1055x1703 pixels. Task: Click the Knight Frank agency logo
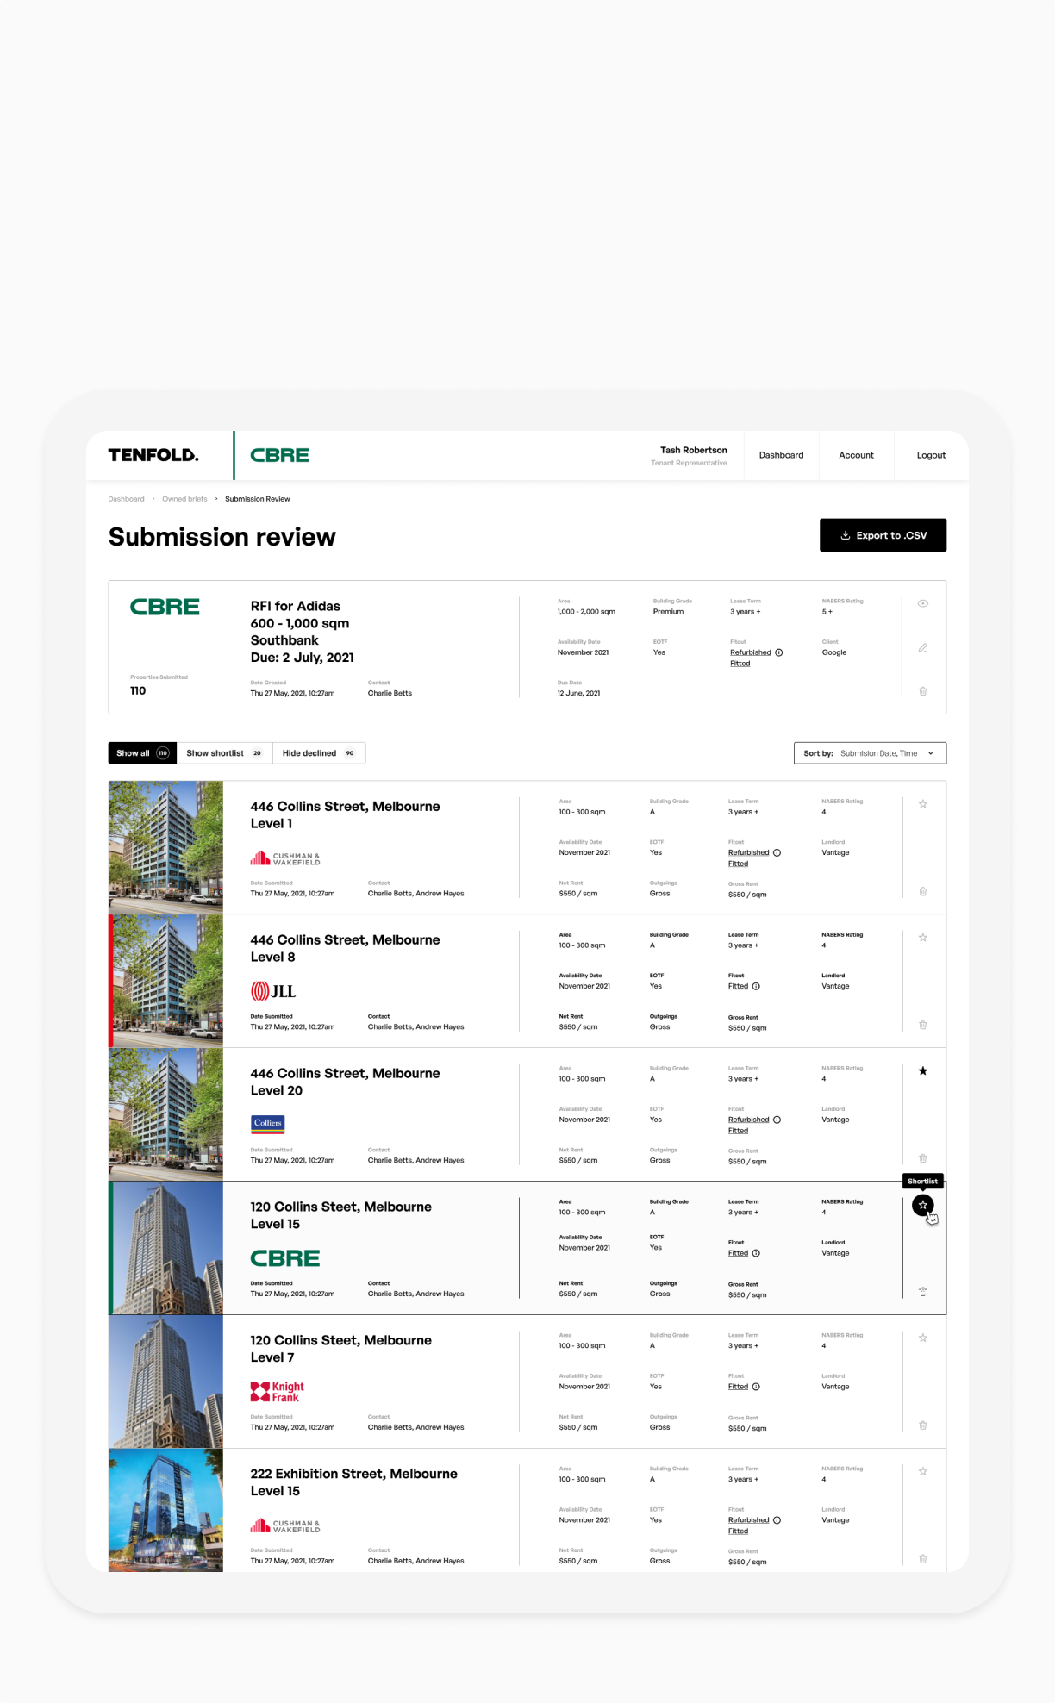tap(278, 1392)
